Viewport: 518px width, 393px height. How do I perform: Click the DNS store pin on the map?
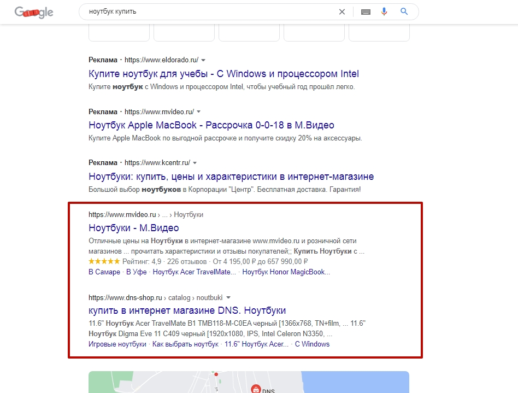[256, 389]
